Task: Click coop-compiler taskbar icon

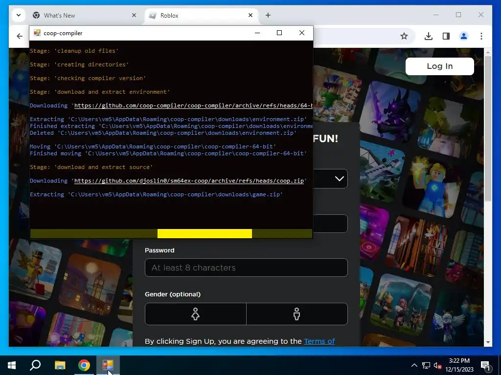Action: [108, 365]
